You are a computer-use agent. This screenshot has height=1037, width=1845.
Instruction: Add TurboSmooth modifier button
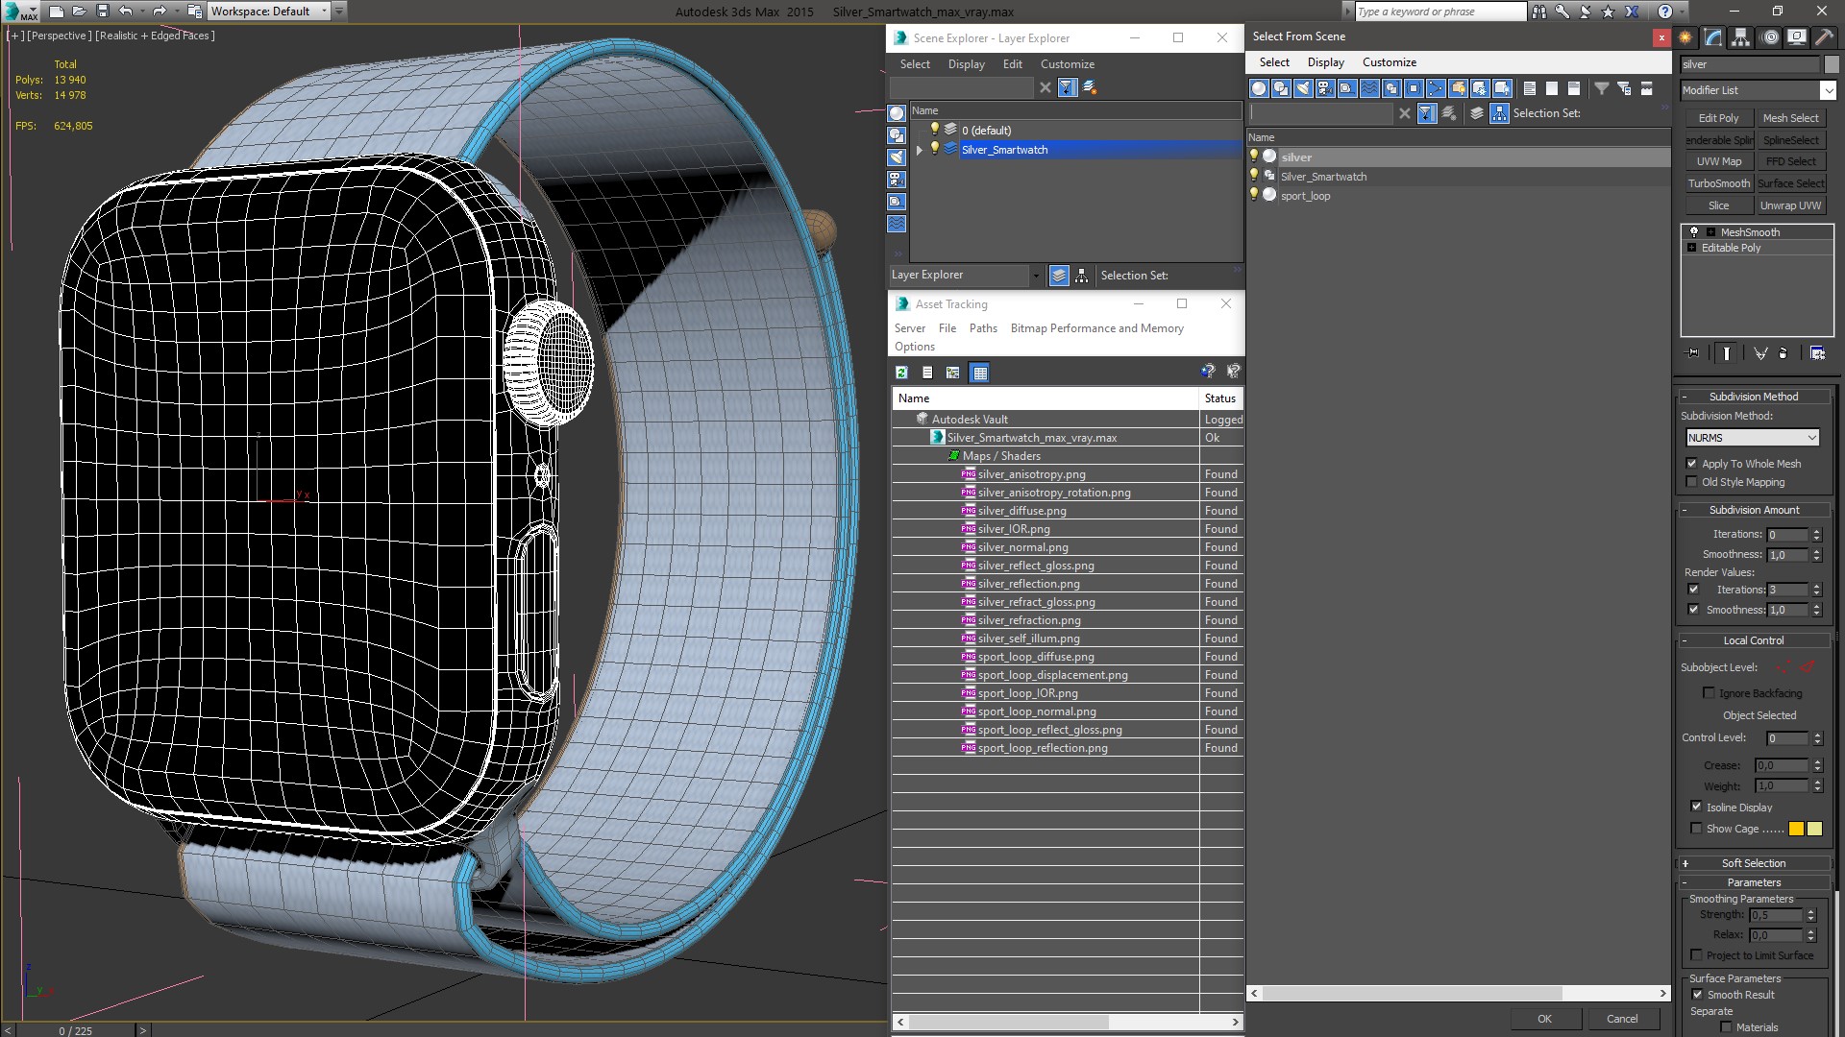pyautogui.click(x=1718, y=183)
